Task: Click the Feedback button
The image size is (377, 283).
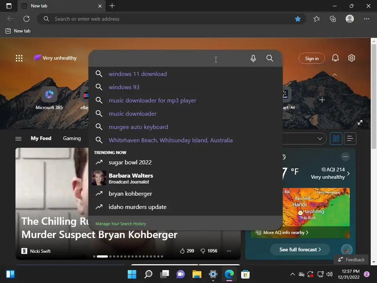Action: pyautogui.click(x=351, y=260)
